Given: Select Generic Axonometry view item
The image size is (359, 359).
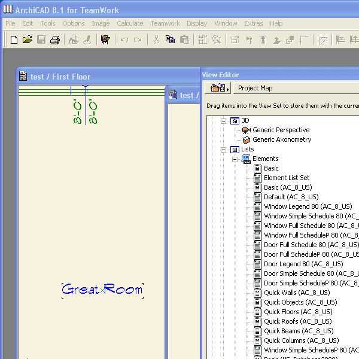Looking at the screenshot, I should [x=281, y=139].
